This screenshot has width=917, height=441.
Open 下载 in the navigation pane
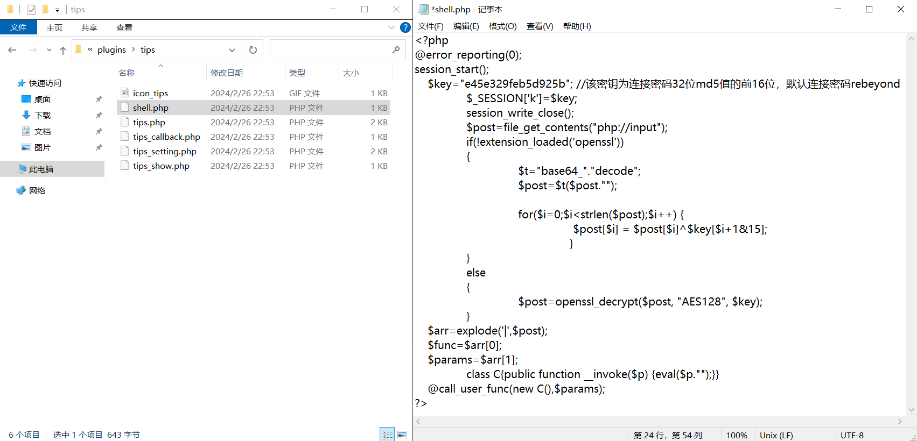43,116
